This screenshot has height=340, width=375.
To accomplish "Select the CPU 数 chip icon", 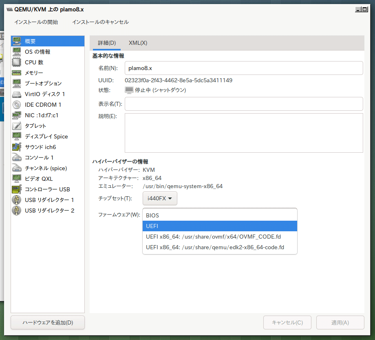I will (x=16, y=62).
